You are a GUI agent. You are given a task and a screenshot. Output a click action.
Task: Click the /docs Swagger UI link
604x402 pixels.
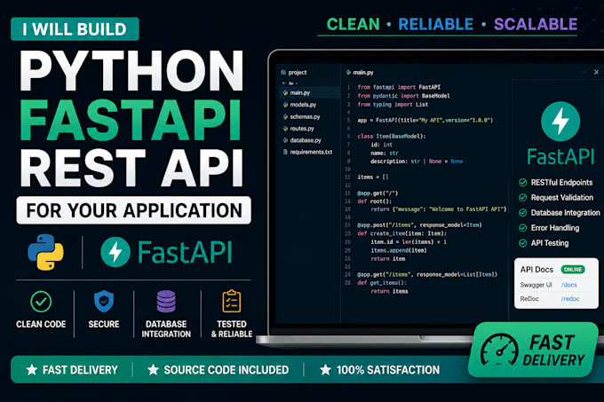click(x=569, y=285)
